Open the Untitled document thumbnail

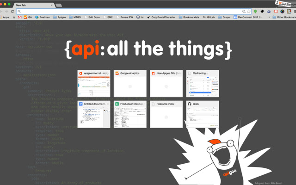click(x=94, y=114)
